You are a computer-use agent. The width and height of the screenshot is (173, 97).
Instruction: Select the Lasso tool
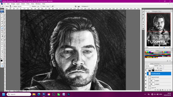pos(2,18)
